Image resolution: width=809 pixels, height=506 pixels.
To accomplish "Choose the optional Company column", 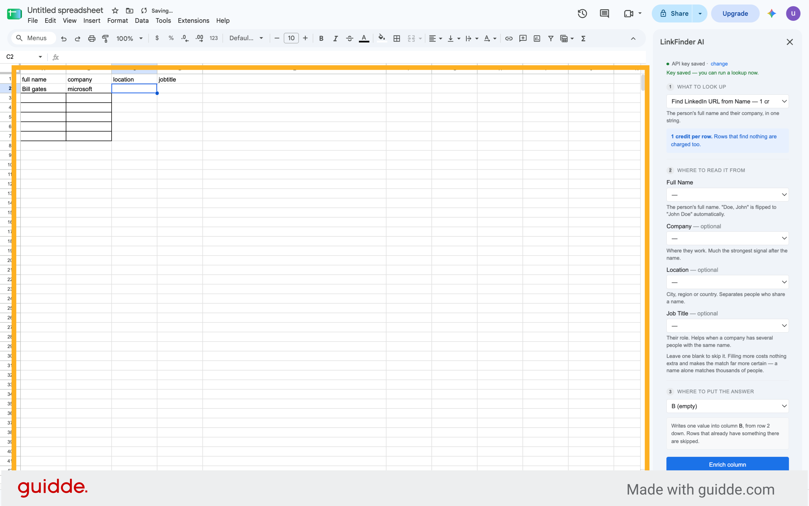I will [x=727, y=238].
